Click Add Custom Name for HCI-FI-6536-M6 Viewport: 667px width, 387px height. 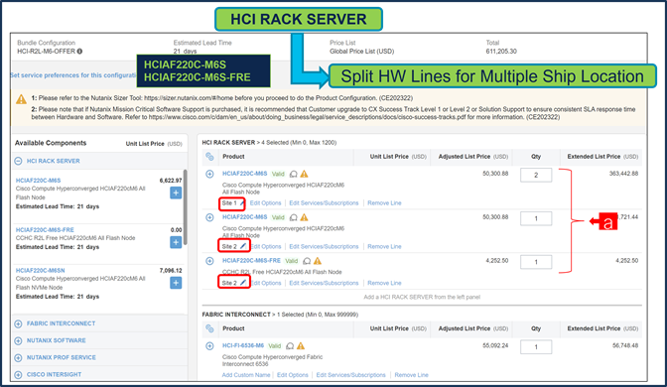(246, 375)
